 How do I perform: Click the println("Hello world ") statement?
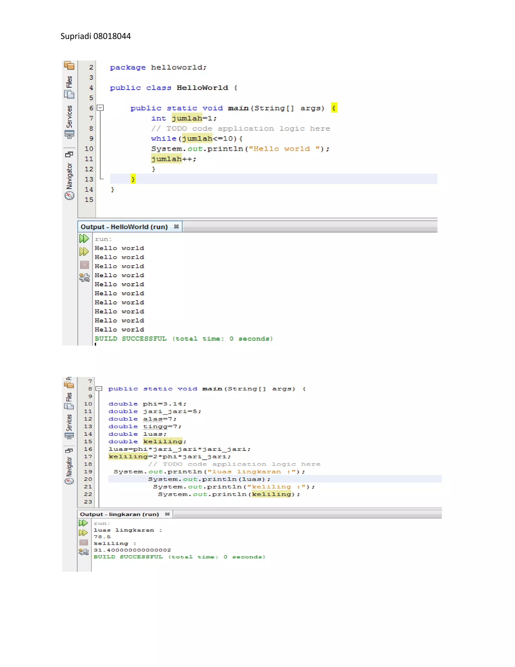click(240, 149)
